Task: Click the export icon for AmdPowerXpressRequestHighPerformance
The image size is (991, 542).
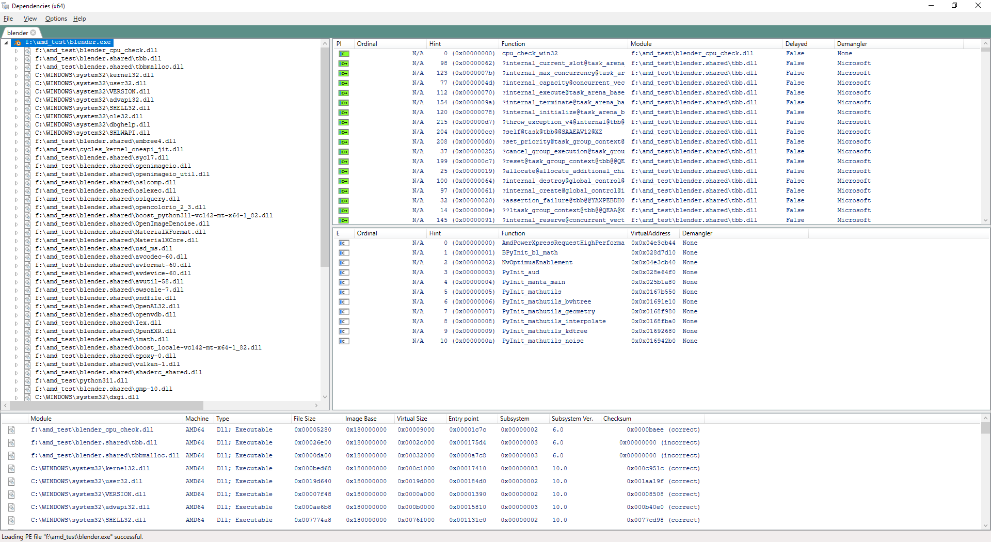Action: (x=344, y=243)
